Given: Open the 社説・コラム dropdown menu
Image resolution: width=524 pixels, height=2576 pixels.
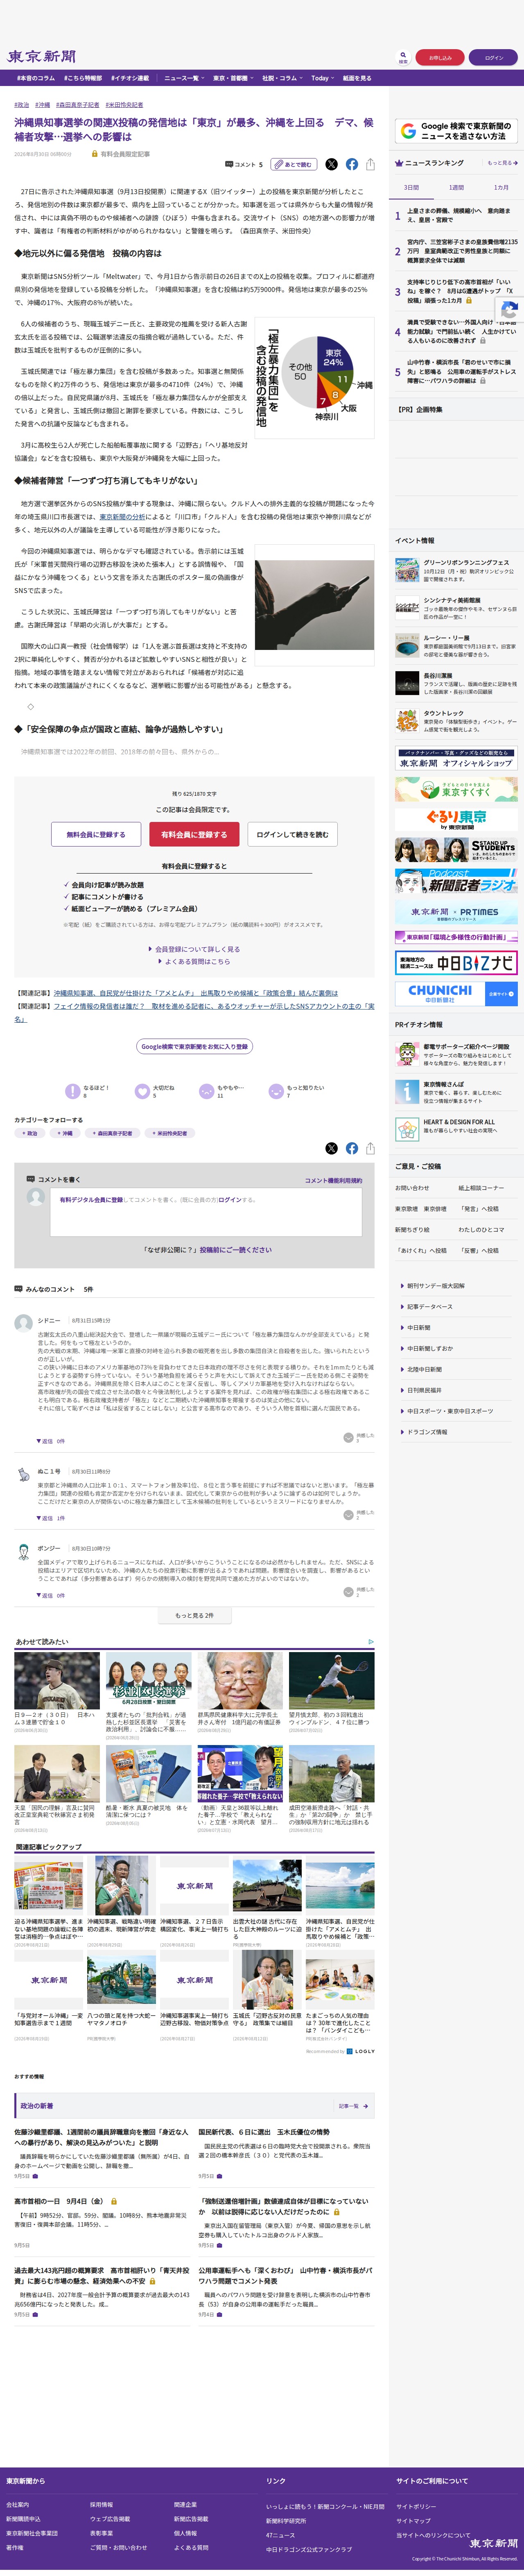Looking at the screenshot, I should coord(282,78).
